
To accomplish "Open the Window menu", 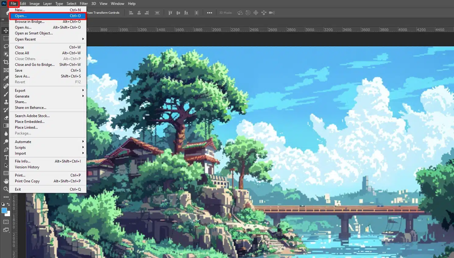I will click(x=117, y=4).
